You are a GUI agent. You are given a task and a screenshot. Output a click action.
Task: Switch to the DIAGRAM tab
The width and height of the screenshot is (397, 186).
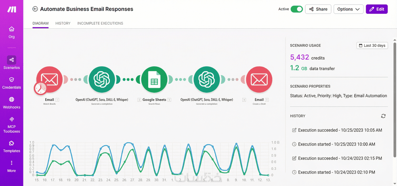tap(40, 23)
